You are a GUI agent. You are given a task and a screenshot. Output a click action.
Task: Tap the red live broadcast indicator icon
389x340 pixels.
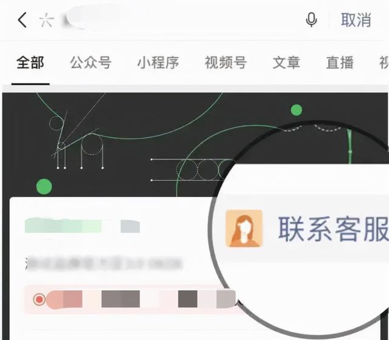coord(39,299)
